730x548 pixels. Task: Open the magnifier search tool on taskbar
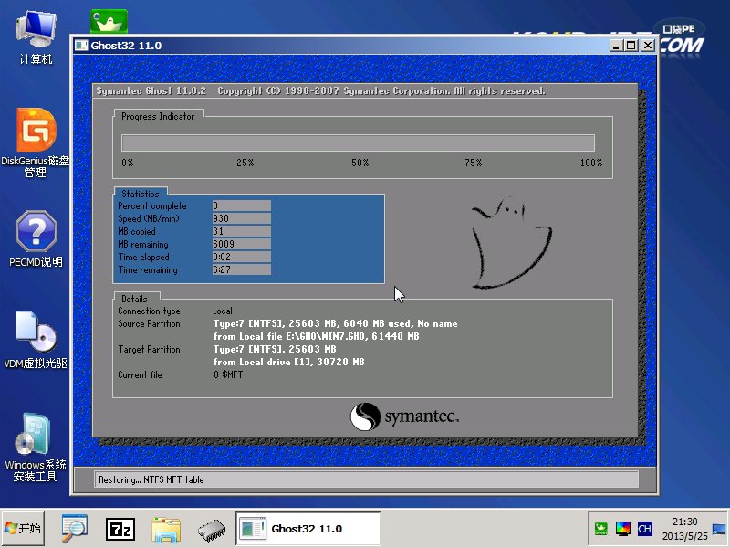74,528
